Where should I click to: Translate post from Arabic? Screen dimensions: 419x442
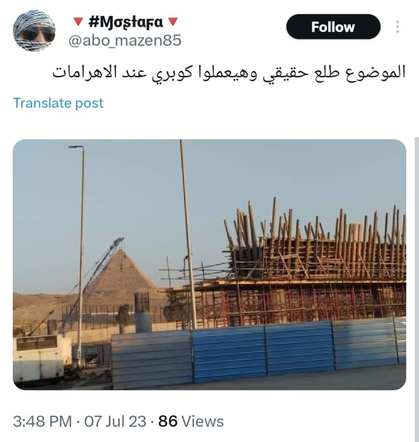[x=58, y=103]
